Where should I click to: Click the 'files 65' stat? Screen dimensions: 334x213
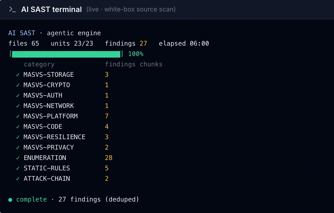pyautogui.click(x=24, y=43)
